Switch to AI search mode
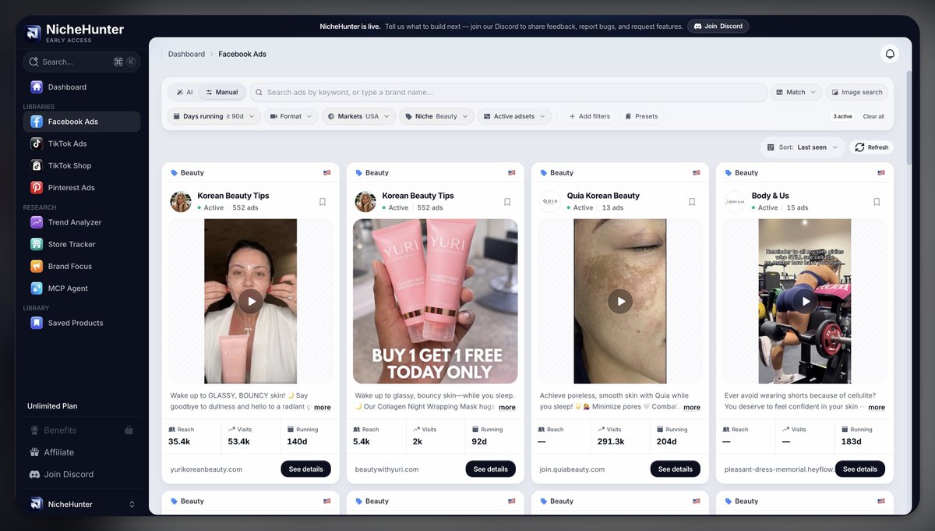The image size is (935, 531). click(184, 92)
